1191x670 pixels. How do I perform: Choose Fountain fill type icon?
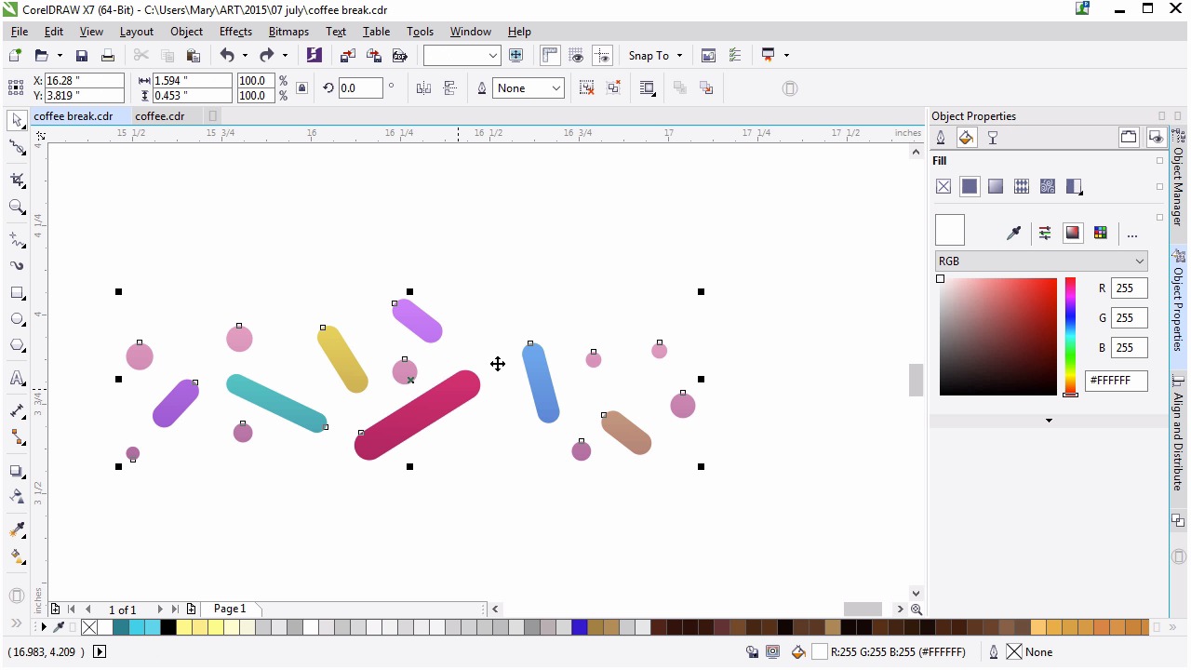point(996,187)
